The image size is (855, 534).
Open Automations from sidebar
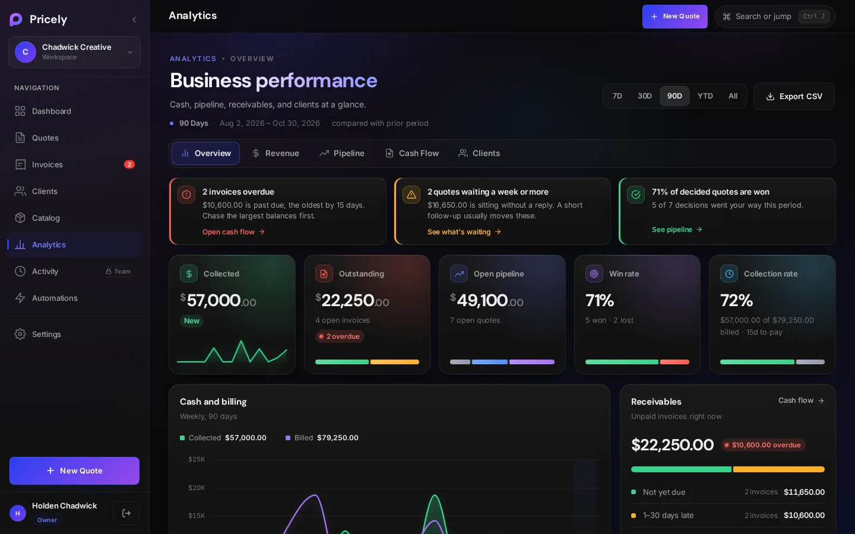click(74, 298)
